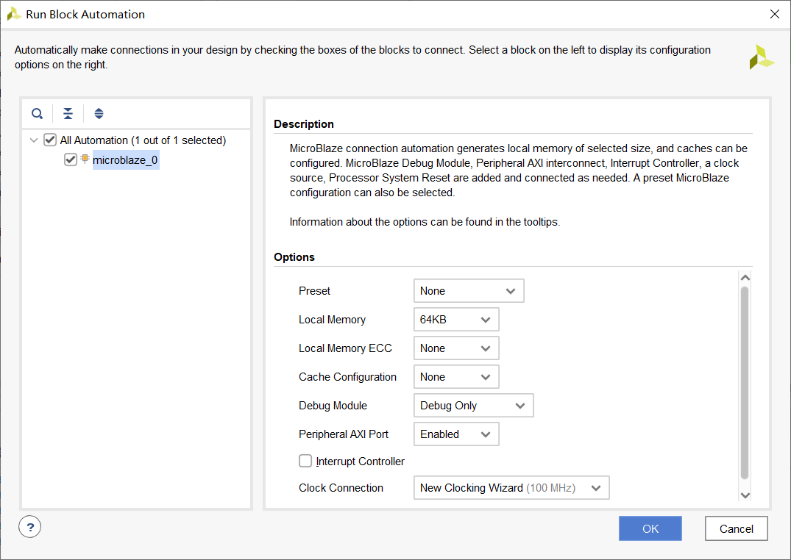The image size is (791, 560).
Task: Open the Cache Configuration dropdown
Action: point(456,377)
